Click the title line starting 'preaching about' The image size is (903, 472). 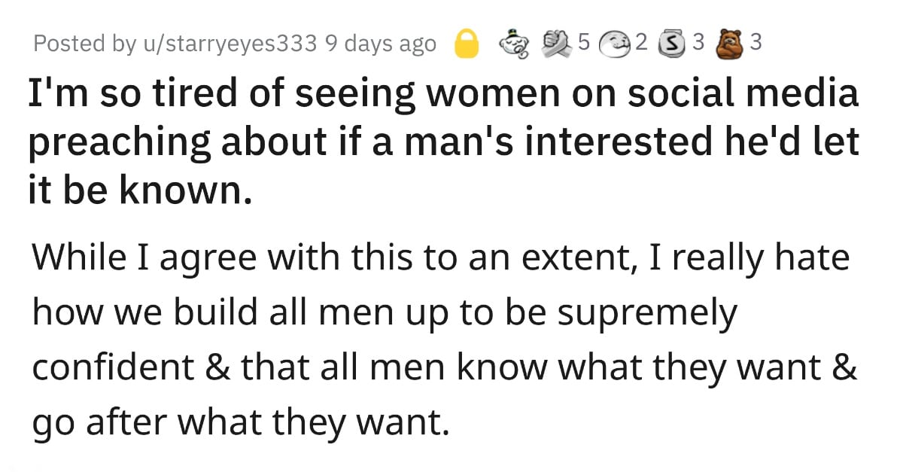pyautogui.click(x=443, y=142)
